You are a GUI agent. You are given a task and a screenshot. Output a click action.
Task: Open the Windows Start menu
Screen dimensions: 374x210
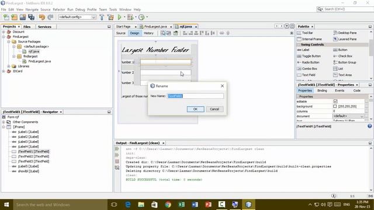click(6, 205)
